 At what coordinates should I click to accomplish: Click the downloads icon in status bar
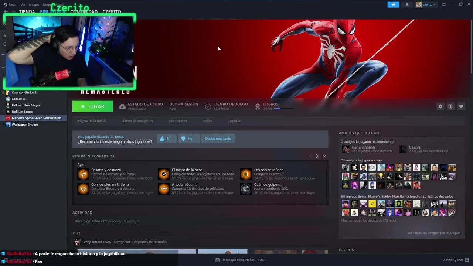pos(217,260)
